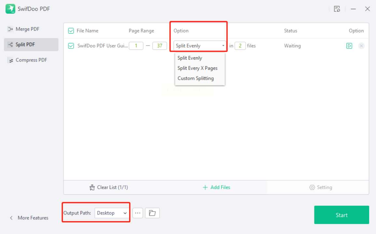Image resolution: width=376 pixels, height=234 pixels.
Task: Choose Split Every X Pages option
Action: pos(197,68)
